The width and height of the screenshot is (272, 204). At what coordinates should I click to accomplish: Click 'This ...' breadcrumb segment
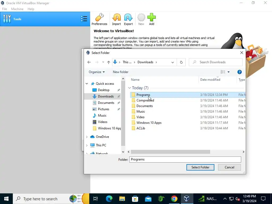[x=127, y=62]
